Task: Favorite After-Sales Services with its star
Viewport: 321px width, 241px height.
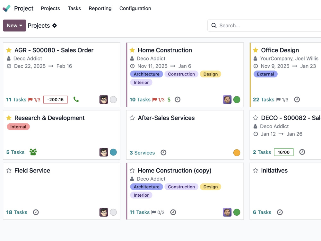Action: pyautogui.click(x=132, y=118)
